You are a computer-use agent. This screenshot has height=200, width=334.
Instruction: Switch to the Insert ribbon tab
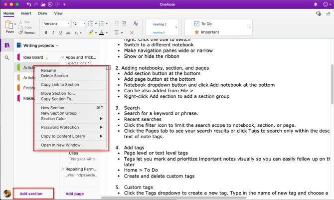click(x=26, y=13)
